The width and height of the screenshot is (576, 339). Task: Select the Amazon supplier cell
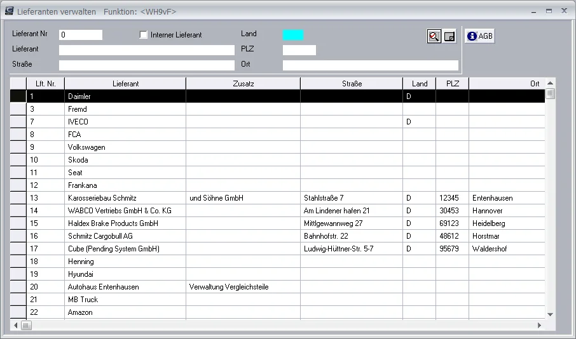coord(125,312)
